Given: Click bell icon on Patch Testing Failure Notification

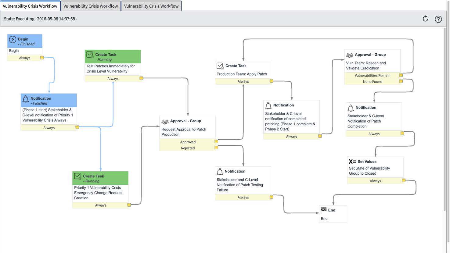Looking at the screenshot, I should 220,172.
